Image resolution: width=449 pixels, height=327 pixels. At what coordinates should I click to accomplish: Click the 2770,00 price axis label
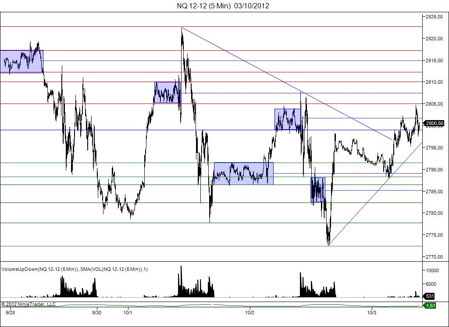pyautogui.click(x=435, y=257)
